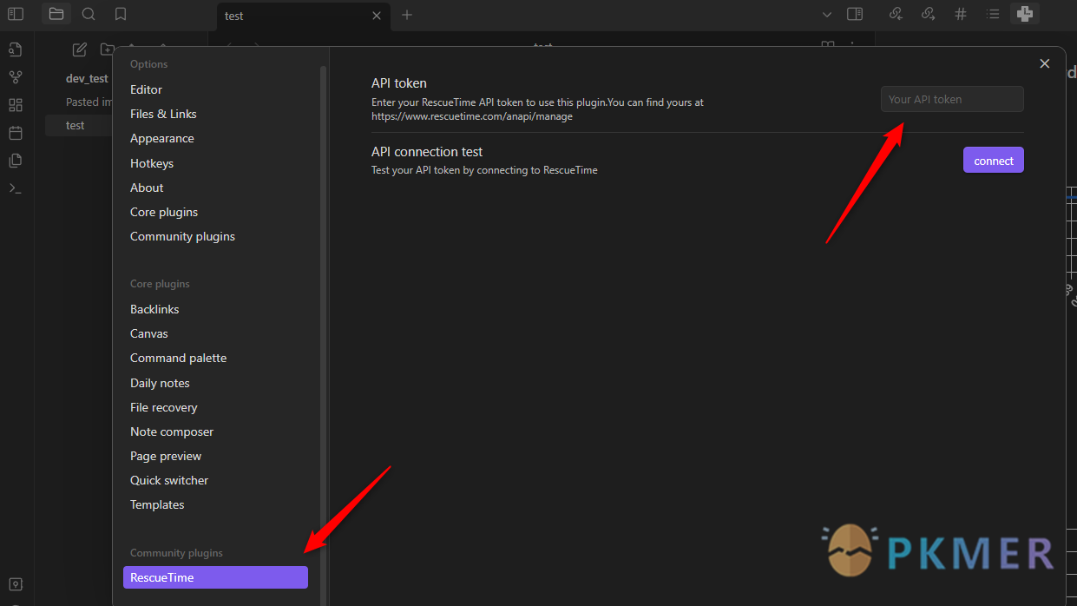Show tags pane hash icon
The width and height of the screenshot is (1077, 606).
pyautogui.click(x=961, y=14)
